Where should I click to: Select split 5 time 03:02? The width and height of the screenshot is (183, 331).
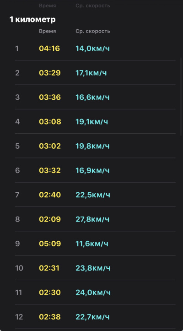tap(50, 146)
